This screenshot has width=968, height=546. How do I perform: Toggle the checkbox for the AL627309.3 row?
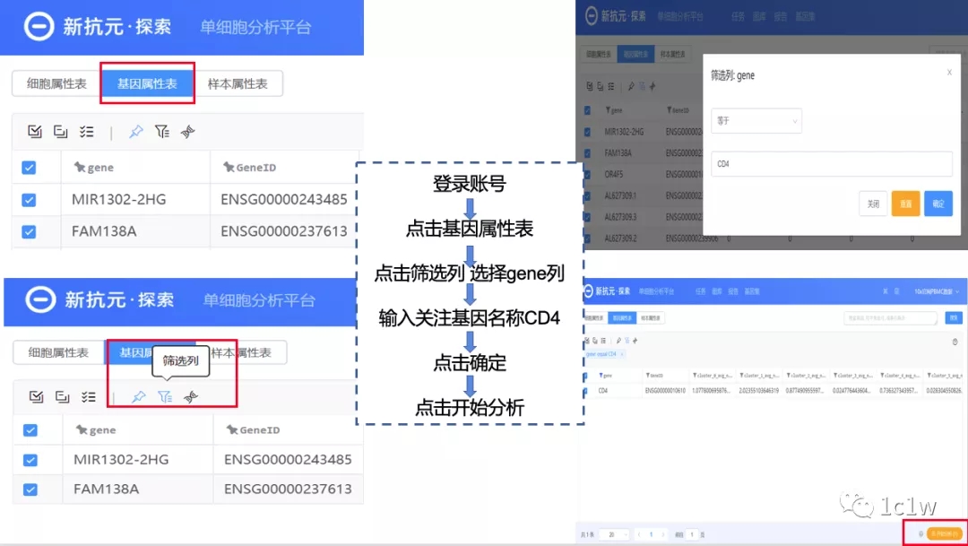click(588, 217)
